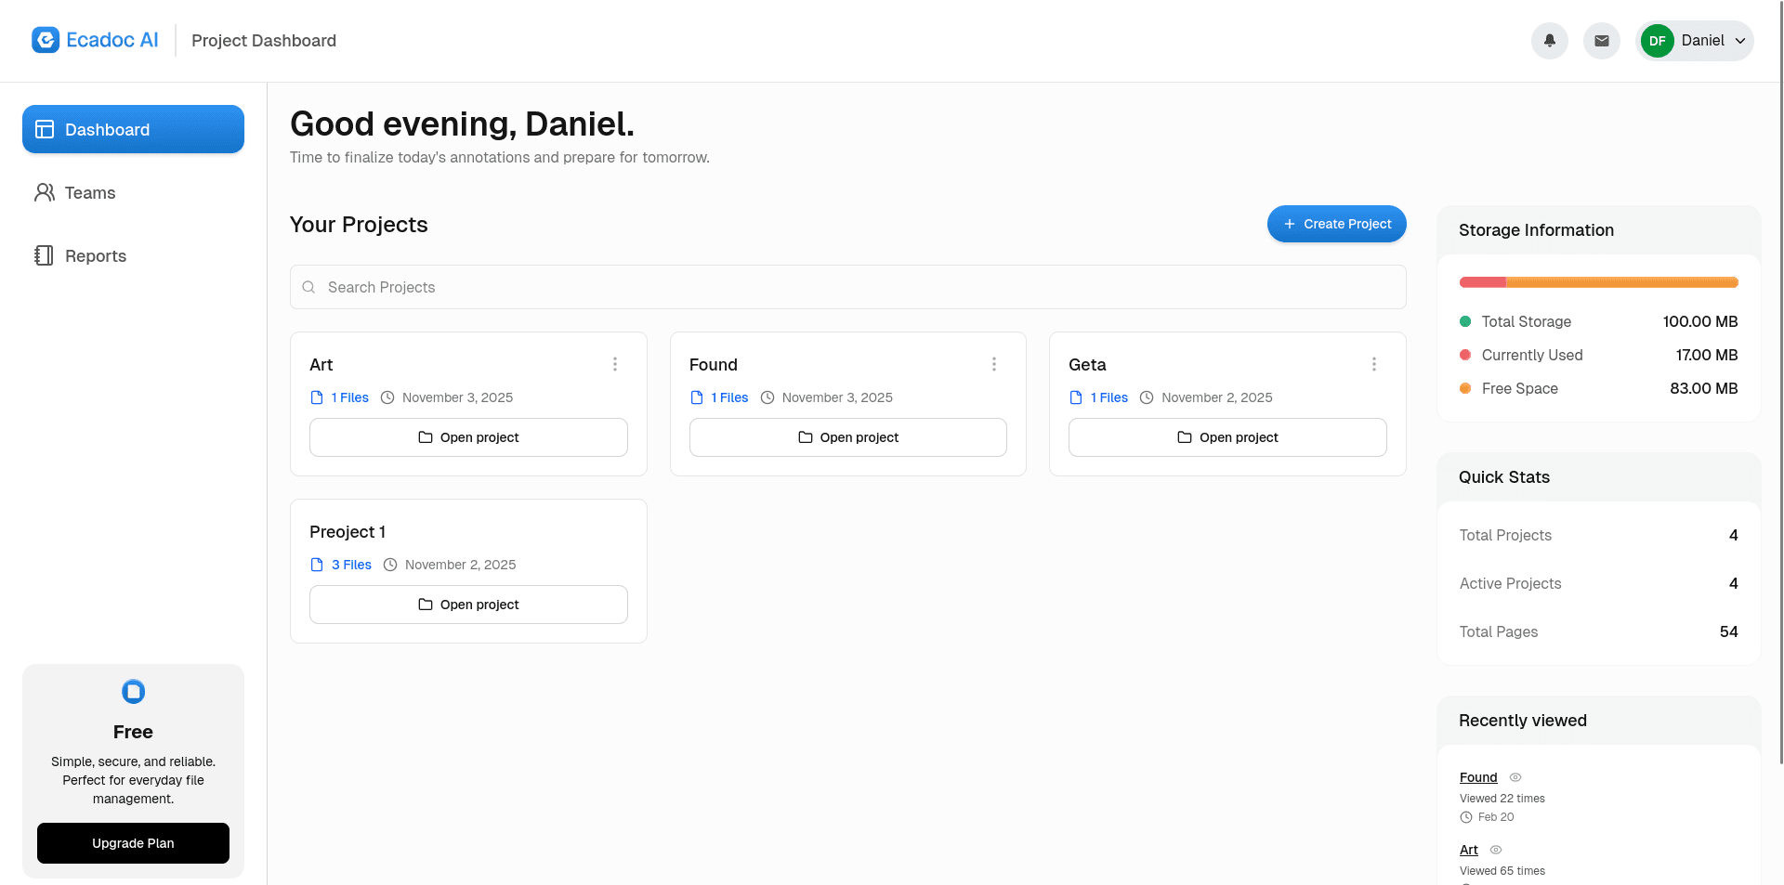Click the Geta project title
Screen dimensions: 1784x885
[1087, 365]
